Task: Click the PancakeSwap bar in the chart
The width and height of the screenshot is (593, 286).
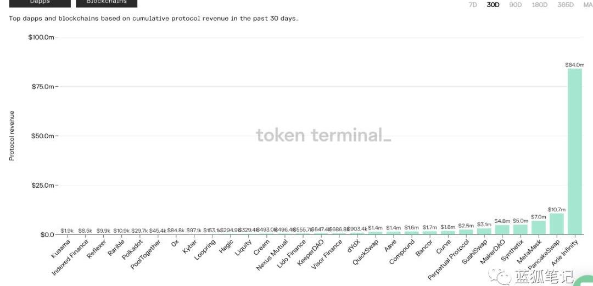Action: [x=557, y=224]
